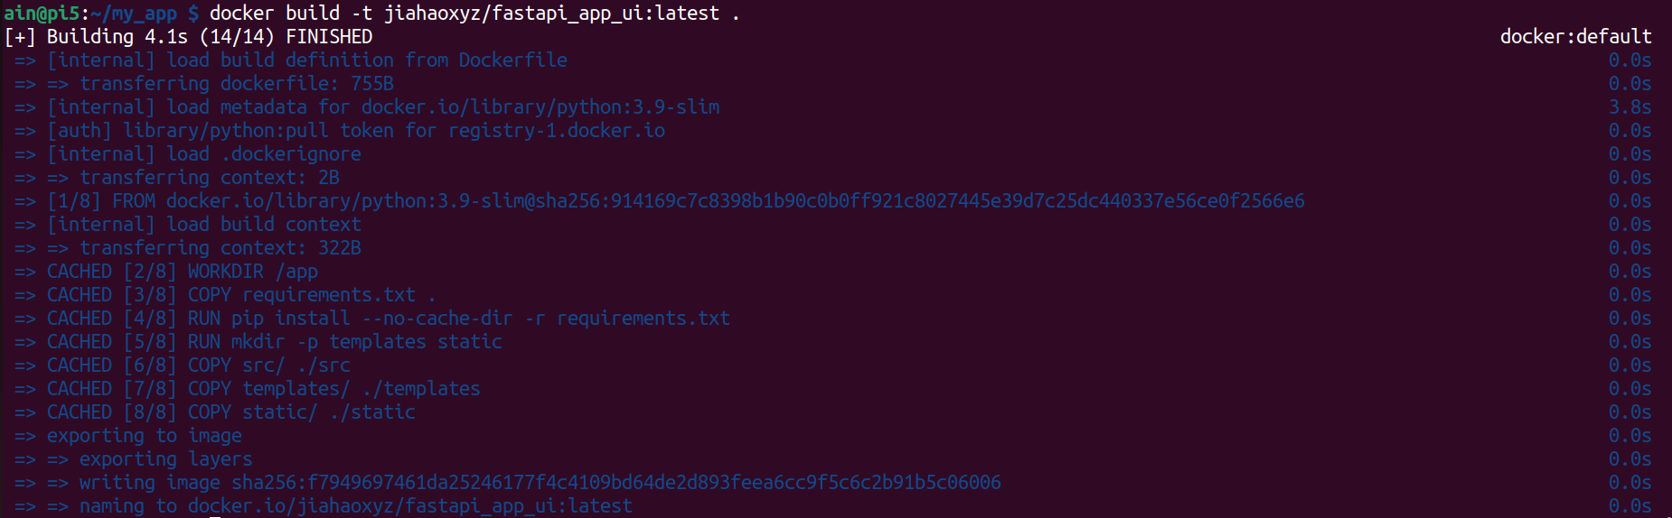
Task: Click the 'load build context' line
Action: (204, 225)
